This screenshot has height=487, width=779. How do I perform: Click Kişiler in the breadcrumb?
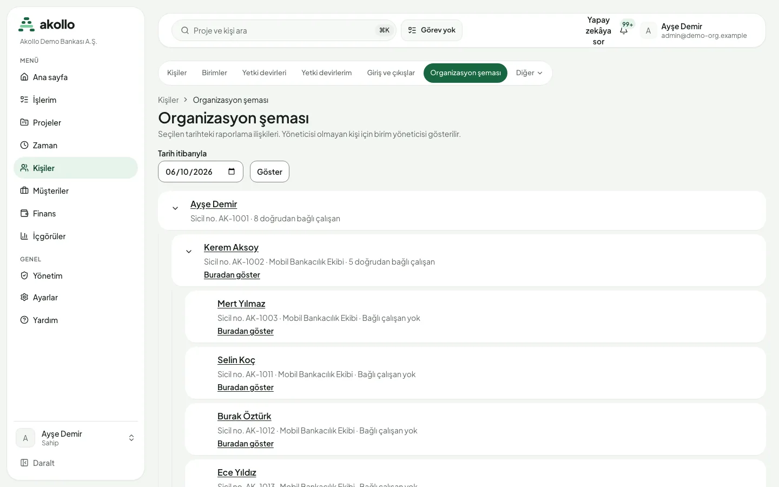click(168, 100)
